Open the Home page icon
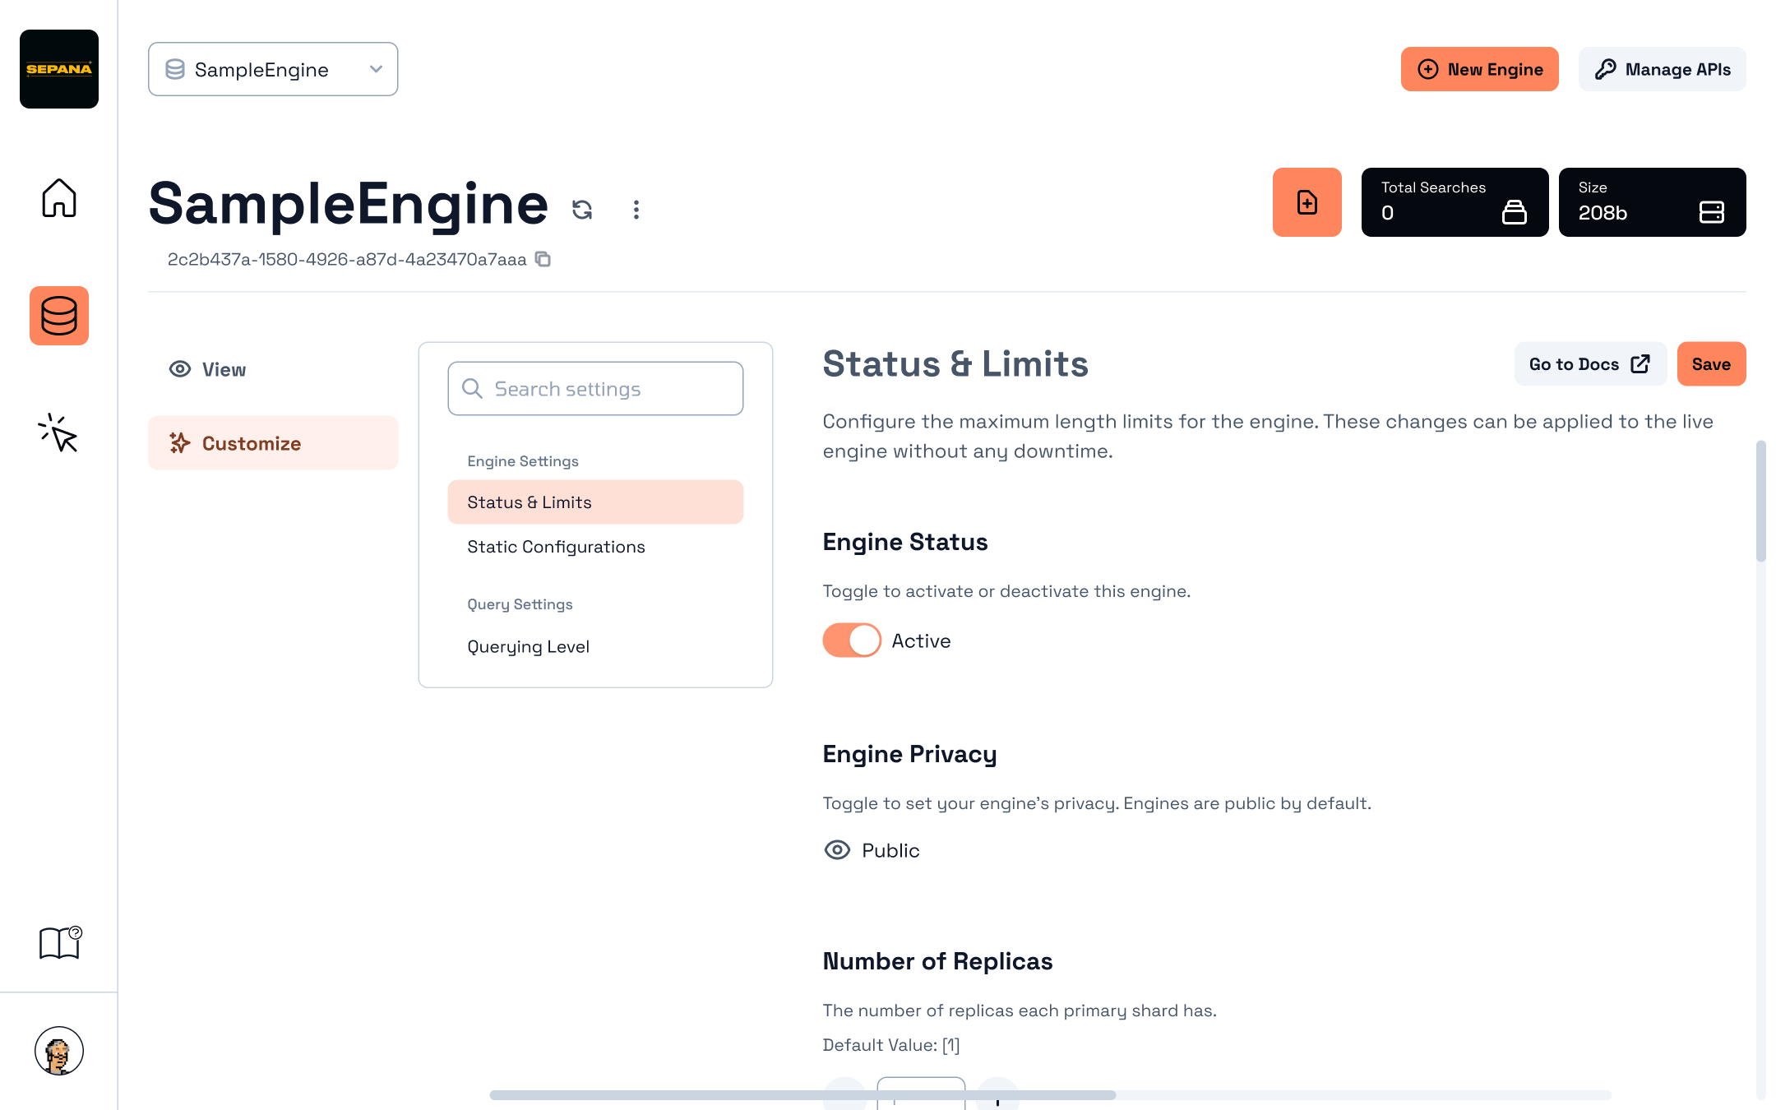 click(59, 198)
